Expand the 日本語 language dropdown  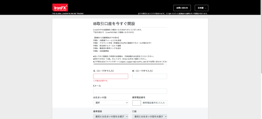(x=201, y=8)
